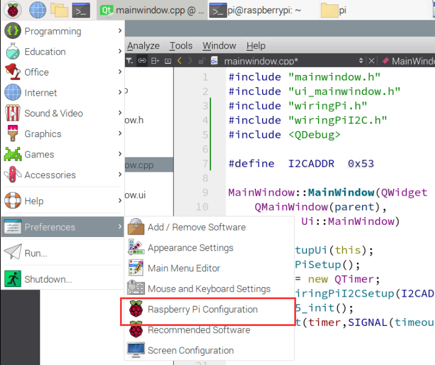Open the Internet menu category
Image resolution: width=435 pixels, height=365 pixels.
tap(63, 93)
